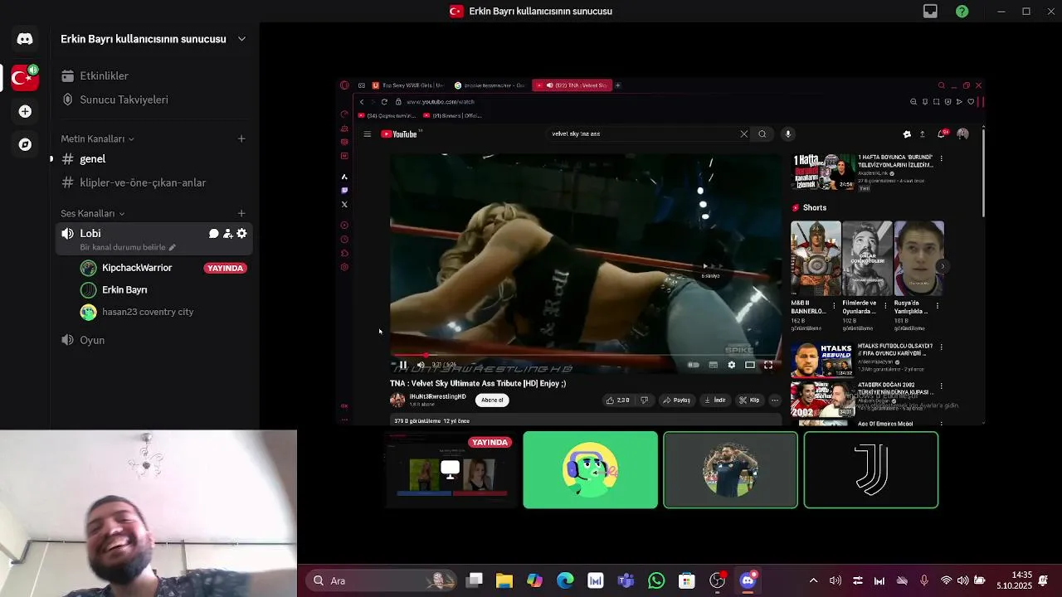Select the Juventus logo participant tile
This screenshot has width=1062, height=597.
(871, 470)
